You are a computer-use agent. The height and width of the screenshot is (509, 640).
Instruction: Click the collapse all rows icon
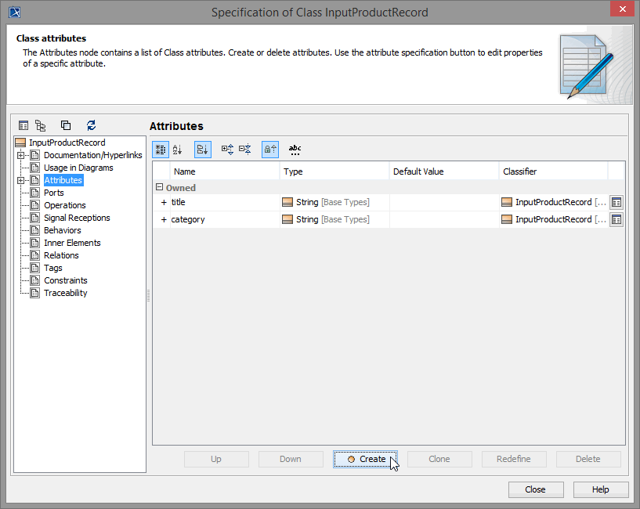[x=245, y=149]
